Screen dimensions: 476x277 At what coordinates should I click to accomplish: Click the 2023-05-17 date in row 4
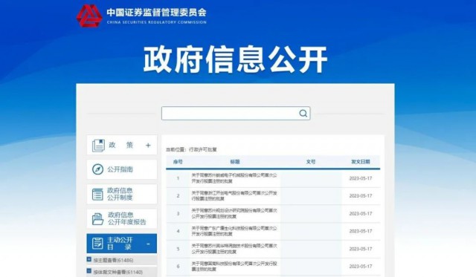pos(361,231)
